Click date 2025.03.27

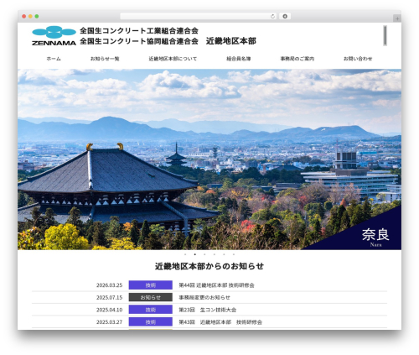109,322
